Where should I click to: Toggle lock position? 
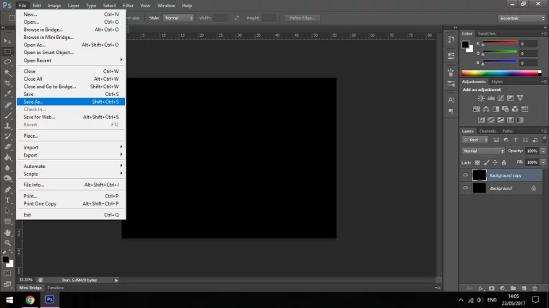pos(495,162)
